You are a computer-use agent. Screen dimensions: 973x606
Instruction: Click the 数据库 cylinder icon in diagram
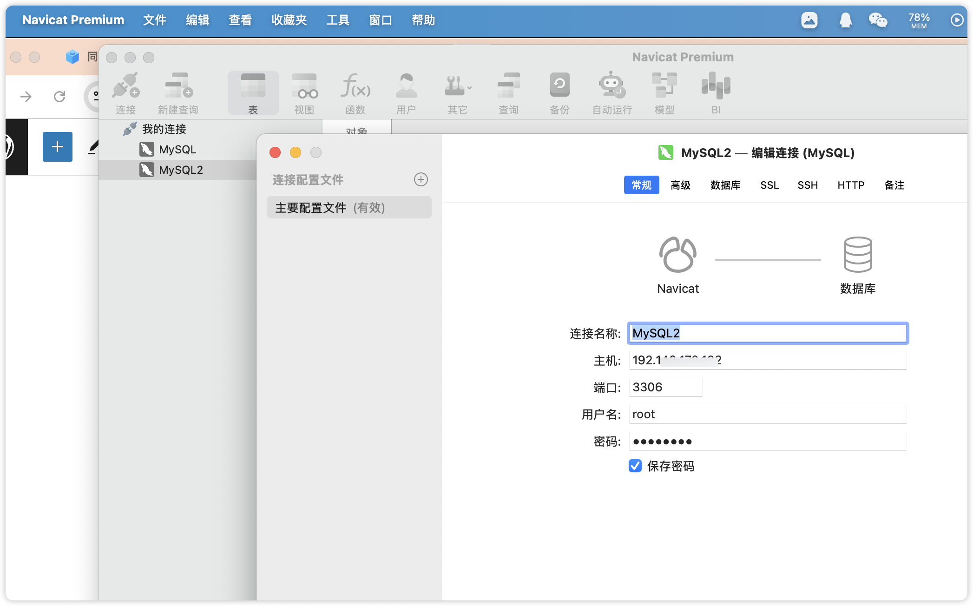[x=858, y=254]
